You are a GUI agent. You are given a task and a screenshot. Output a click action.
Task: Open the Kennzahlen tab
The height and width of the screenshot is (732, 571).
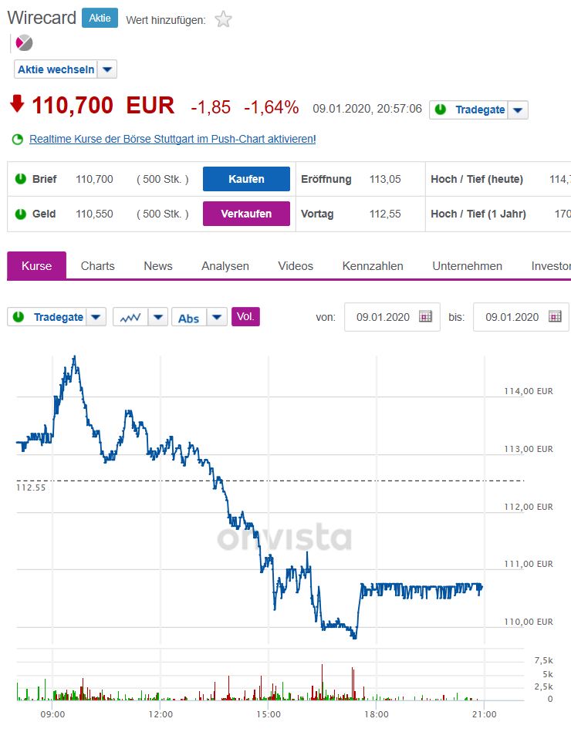[x=372, y=265]
